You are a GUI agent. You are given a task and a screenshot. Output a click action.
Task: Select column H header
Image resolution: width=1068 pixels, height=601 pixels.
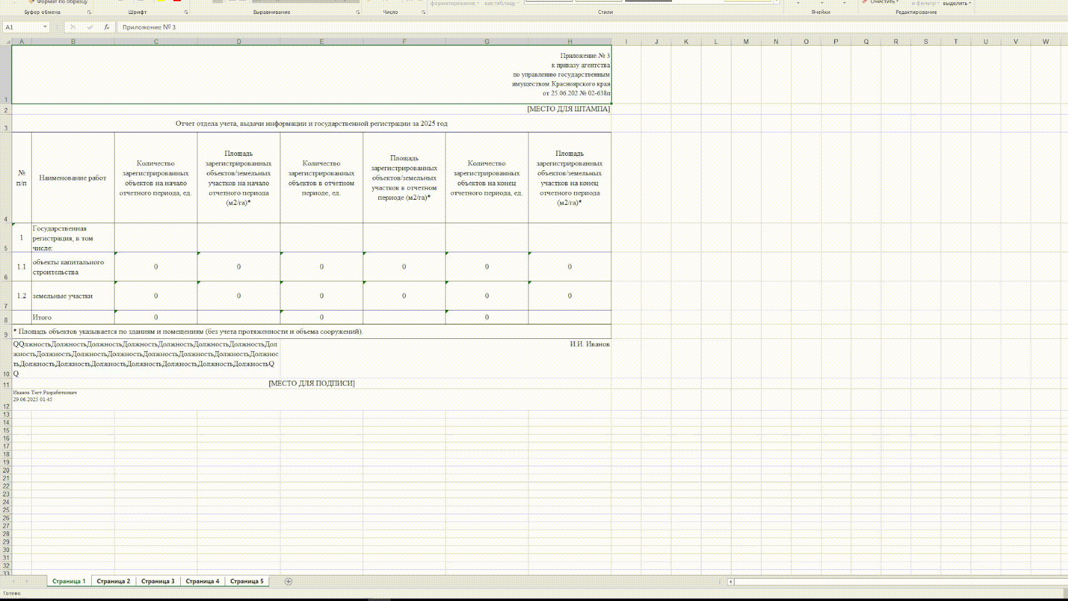570,42
